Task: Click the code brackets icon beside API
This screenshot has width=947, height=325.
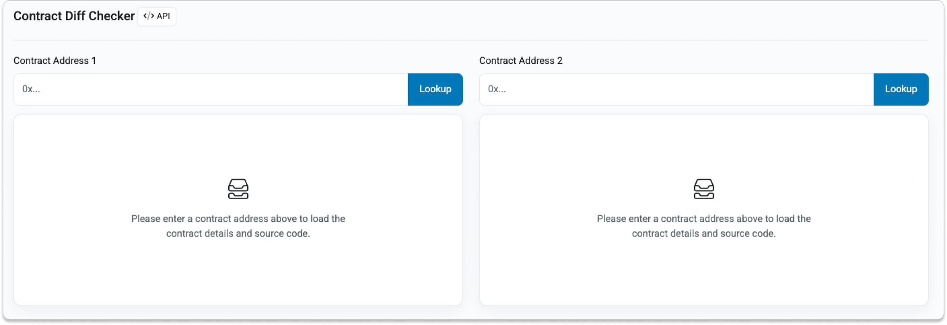Action: pyautogui.click(x=149, y=16)
